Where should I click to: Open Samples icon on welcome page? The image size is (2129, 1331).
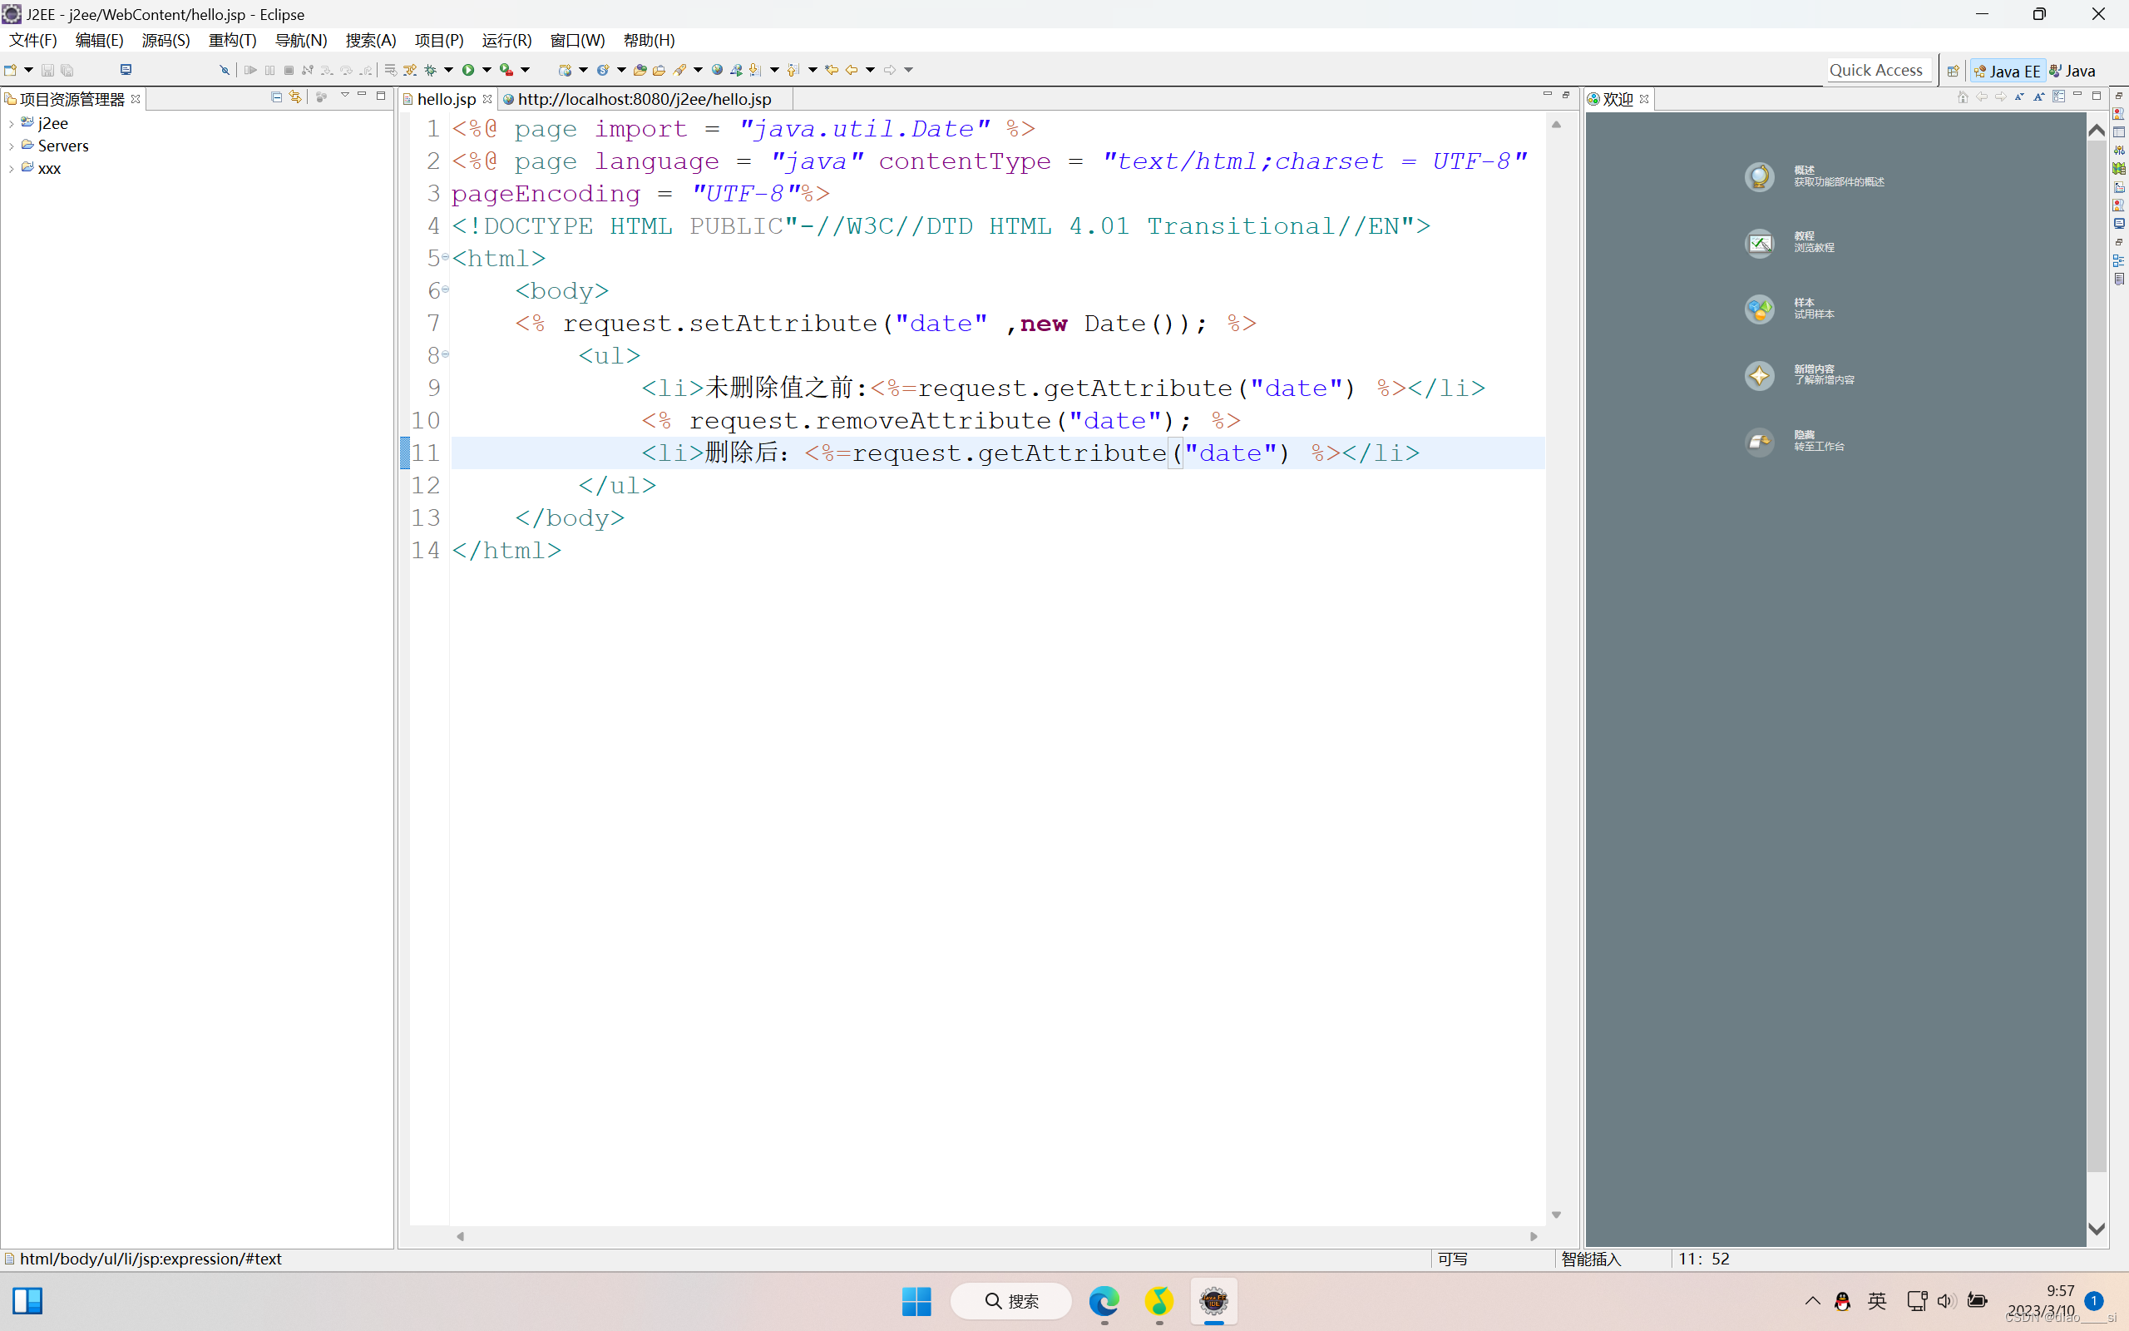point(1760,309)
